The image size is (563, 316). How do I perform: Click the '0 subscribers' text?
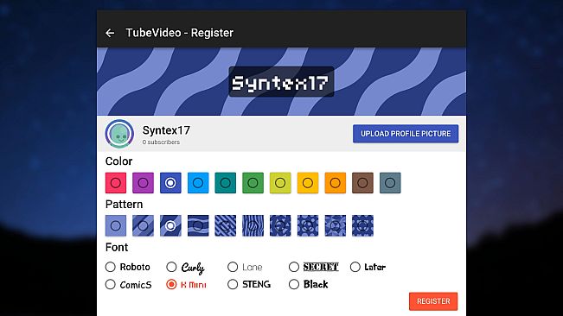pyautogui.click(x=161, y=142)
